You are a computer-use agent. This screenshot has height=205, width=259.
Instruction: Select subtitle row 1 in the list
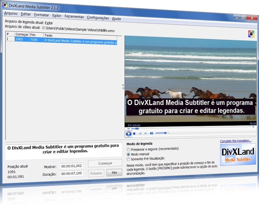[x=61, y=41]
